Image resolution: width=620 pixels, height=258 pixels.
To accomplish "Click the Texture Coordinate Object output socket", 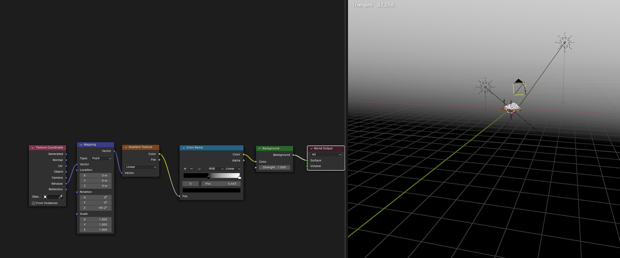I will pos(66,171).
